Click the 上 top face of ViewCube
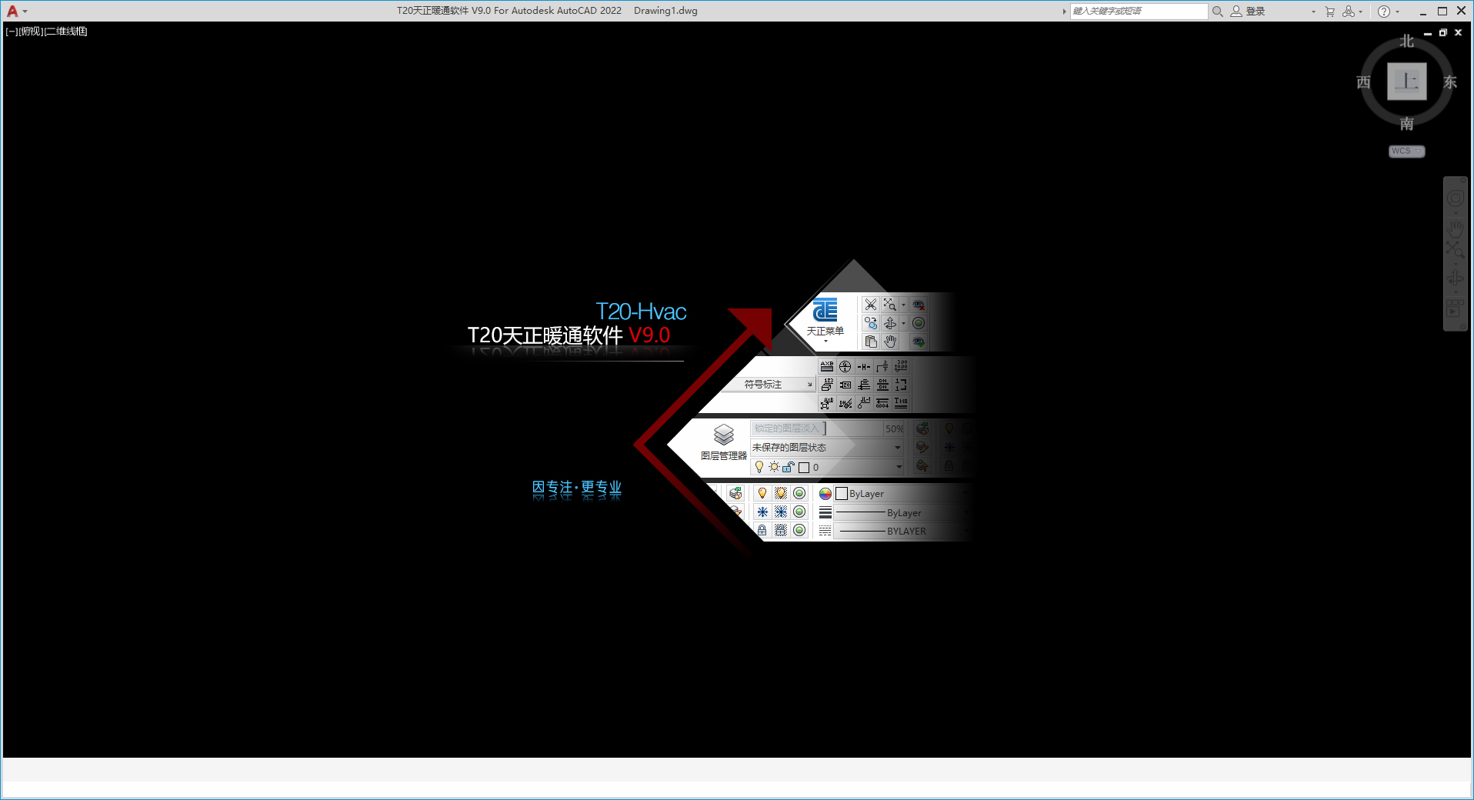1474x800 pixels. point(1406,82)
